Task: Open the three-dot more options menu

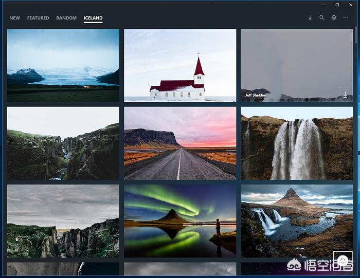Action: point(346,18)
